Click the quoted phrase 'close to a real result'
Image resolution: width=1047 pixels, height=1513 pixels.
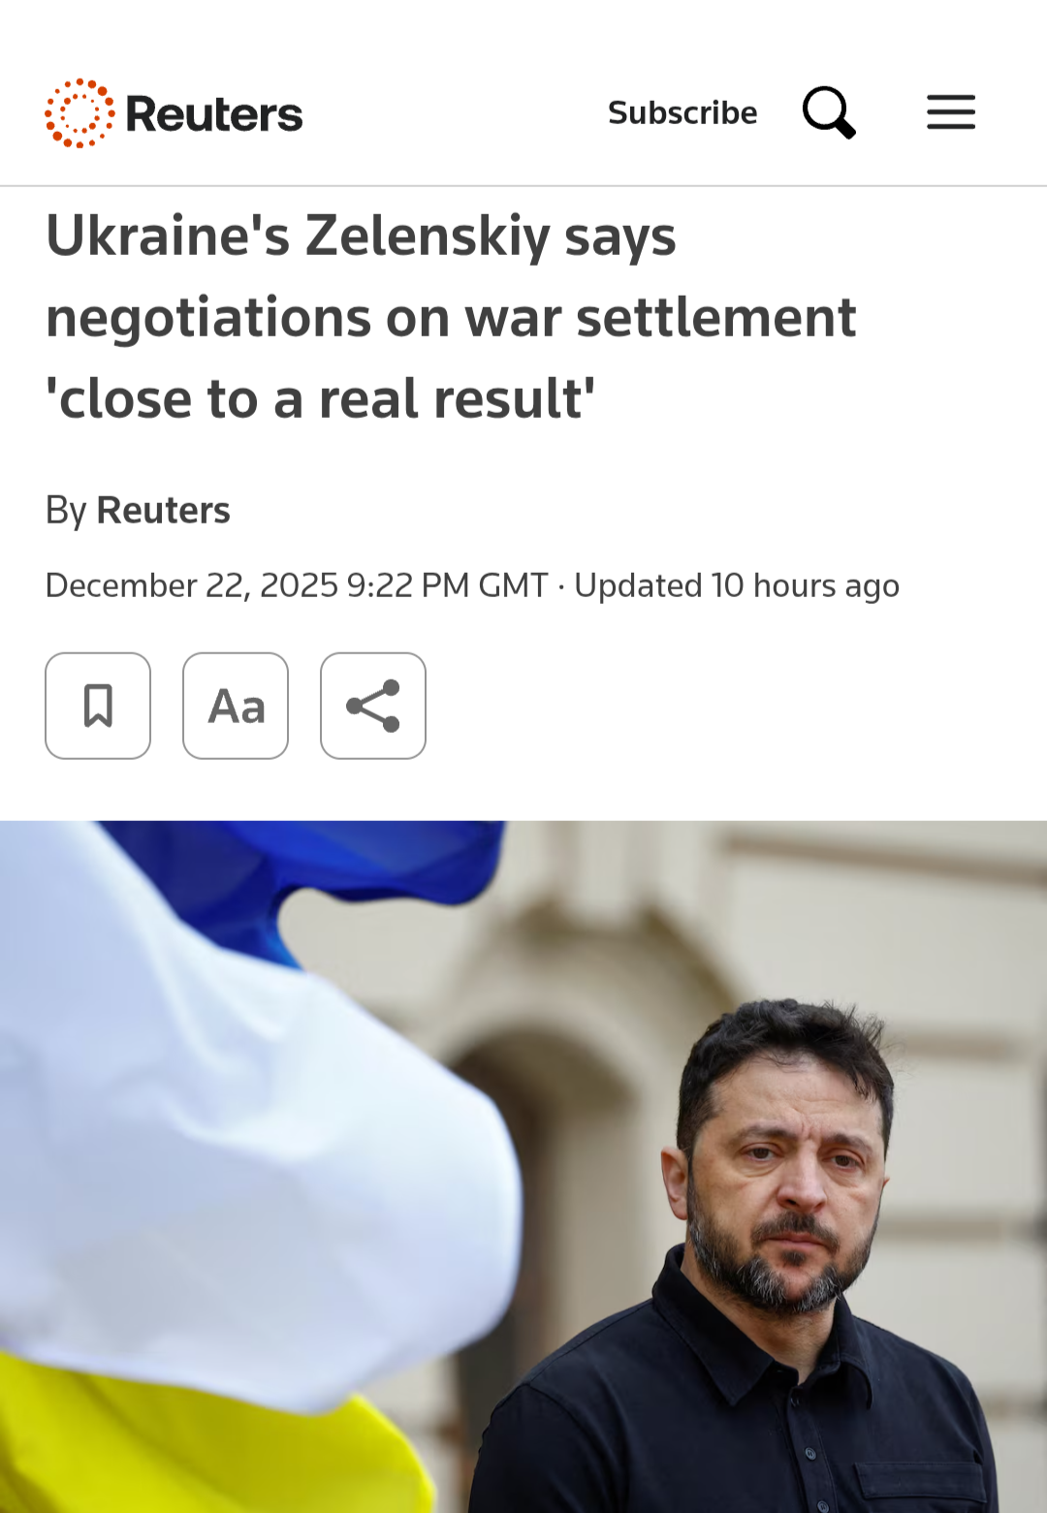pos(320,399)
